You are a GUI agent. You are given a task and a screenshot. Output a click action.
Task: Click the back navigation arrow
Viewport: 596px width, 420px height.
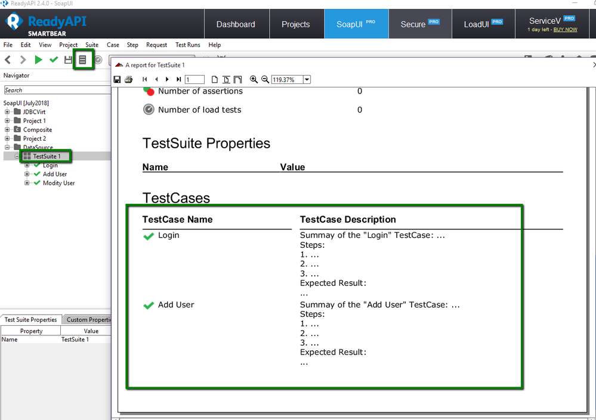tap(8, 60)
